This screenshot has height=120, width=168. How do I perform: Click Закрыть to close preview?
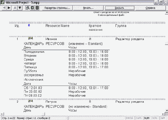pyautogui.click(x=119, y=8)
